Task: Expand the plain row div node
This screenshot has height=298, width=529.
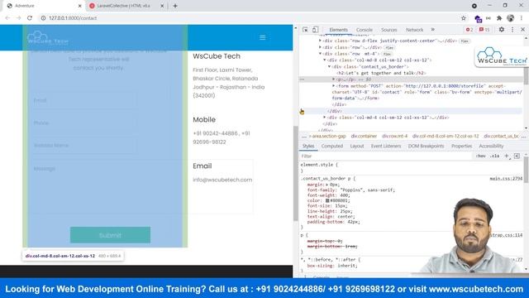Action: [x=320, y=47]
